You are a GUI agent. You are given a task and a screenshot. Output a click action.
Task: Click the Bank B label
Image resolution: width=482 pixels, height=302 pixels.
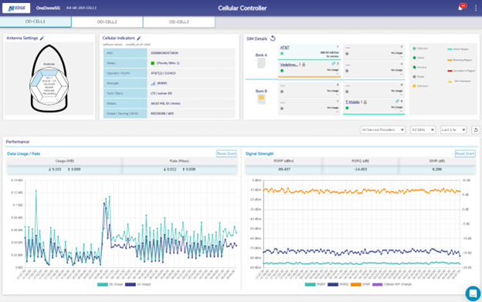(x=261, y=91)
